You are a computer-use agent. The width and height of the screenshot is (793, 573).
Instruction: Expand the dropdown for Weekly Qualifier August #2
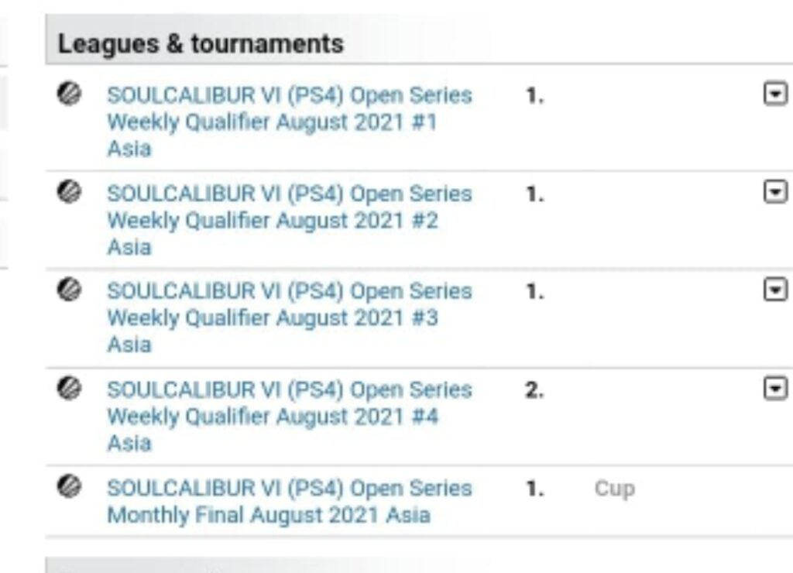[x=775, y=192]
